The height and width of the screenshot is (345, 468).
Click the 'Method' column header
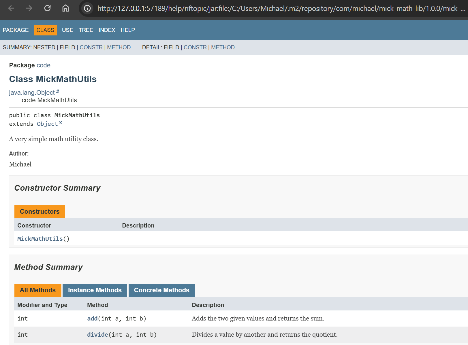click(x=97, y=305)
